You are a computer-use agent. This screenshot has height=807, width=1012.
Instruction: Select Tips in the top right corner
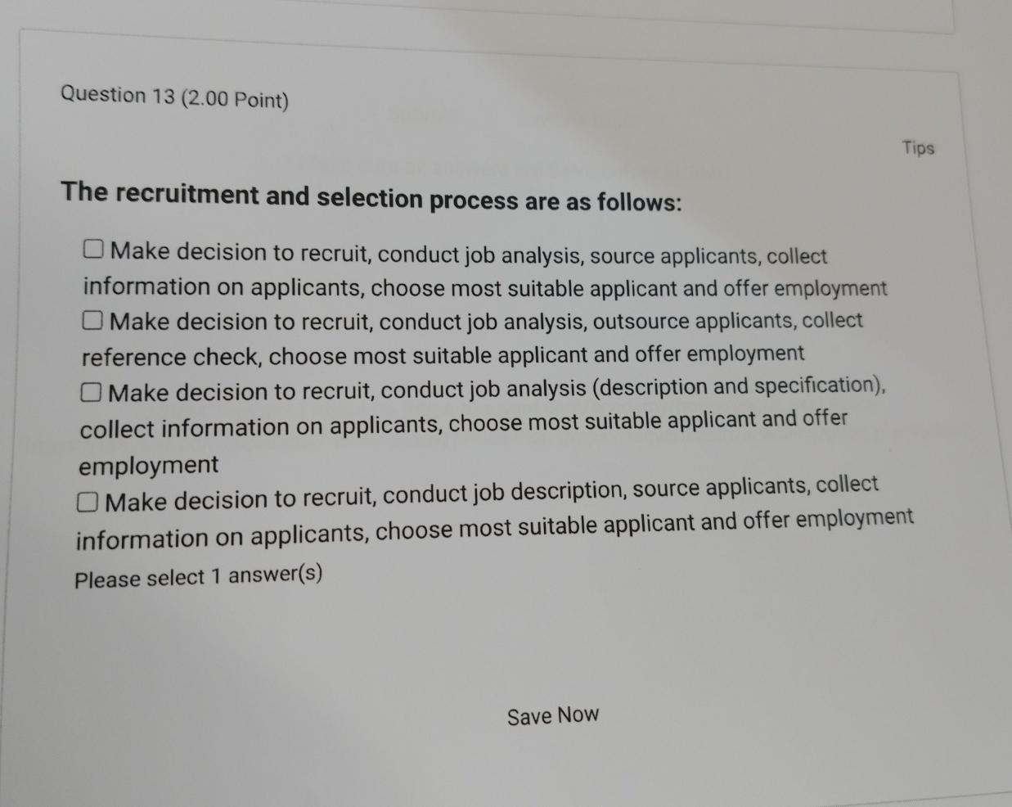(x=919, y=147)
